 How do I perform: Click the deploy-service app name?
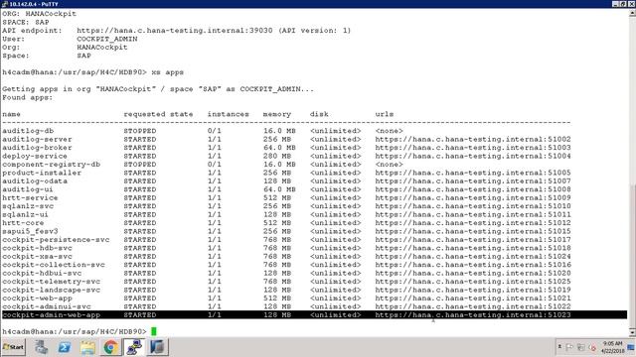point(35,156)
